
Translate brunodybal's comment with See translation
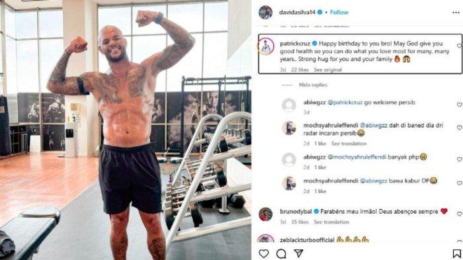click(331, 222)
